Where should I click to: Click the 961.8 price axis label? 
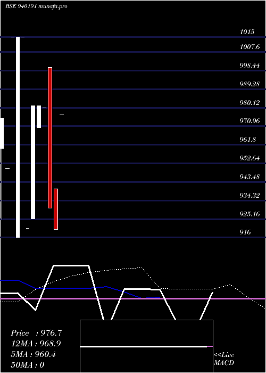[x=248, y=140]
